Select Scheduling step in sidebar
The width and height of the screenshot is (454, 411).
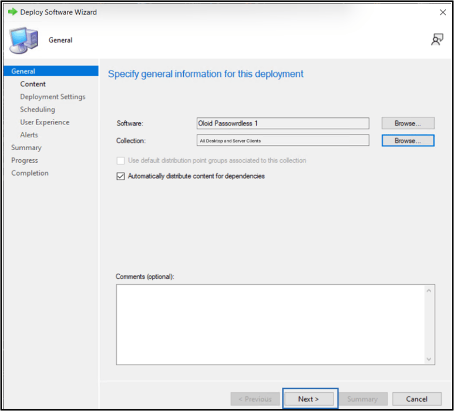point(37,109)
